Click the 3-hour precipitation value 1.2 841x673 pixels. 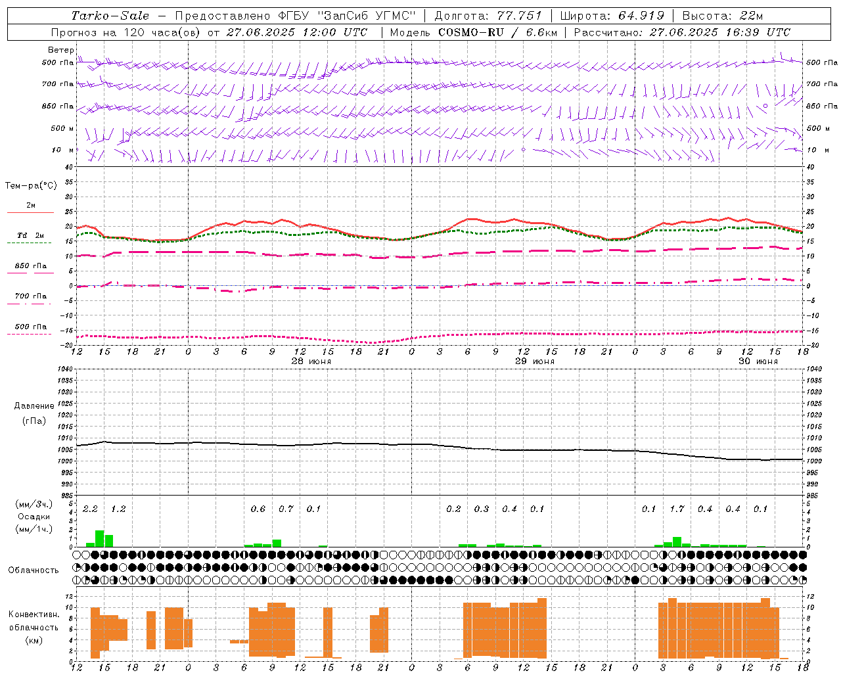point(118,509)
